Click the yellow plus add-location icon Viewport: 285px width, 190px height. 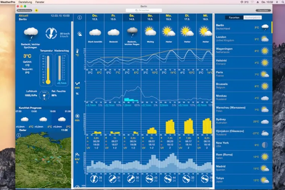point(36,10)
